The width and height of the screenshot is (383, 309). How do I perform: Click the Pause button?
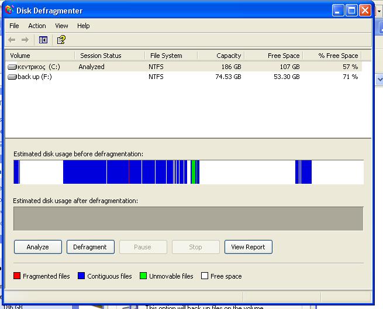[x=143, y=247]
